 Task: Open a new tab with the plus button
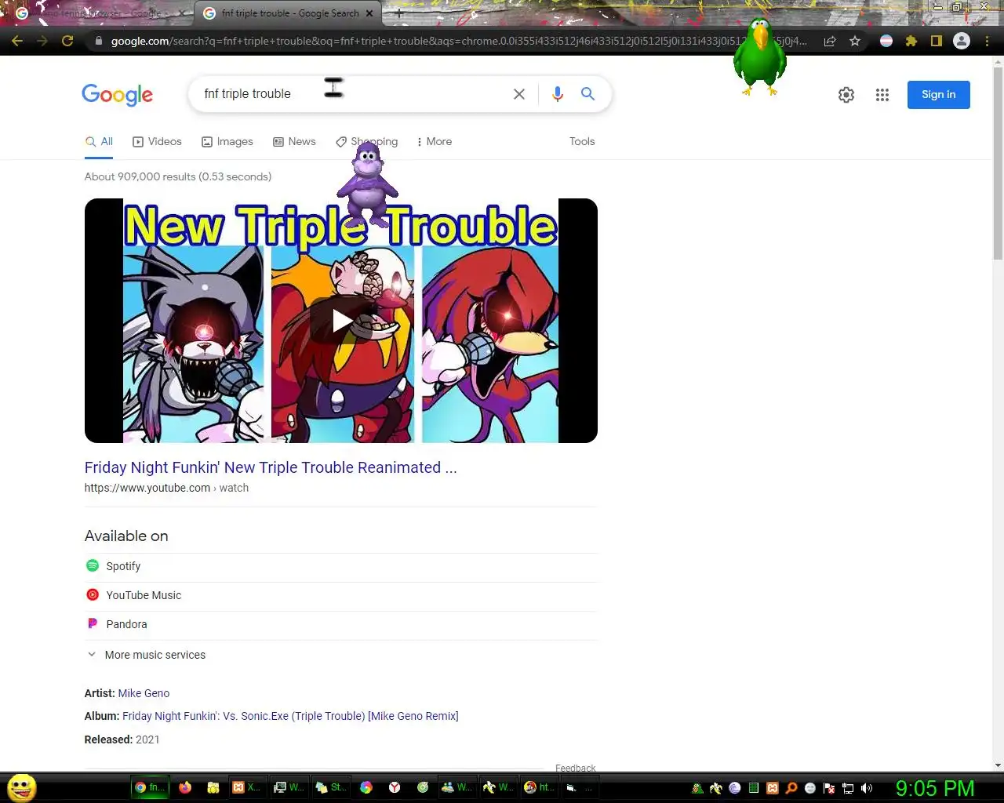(x=399, y=13)
